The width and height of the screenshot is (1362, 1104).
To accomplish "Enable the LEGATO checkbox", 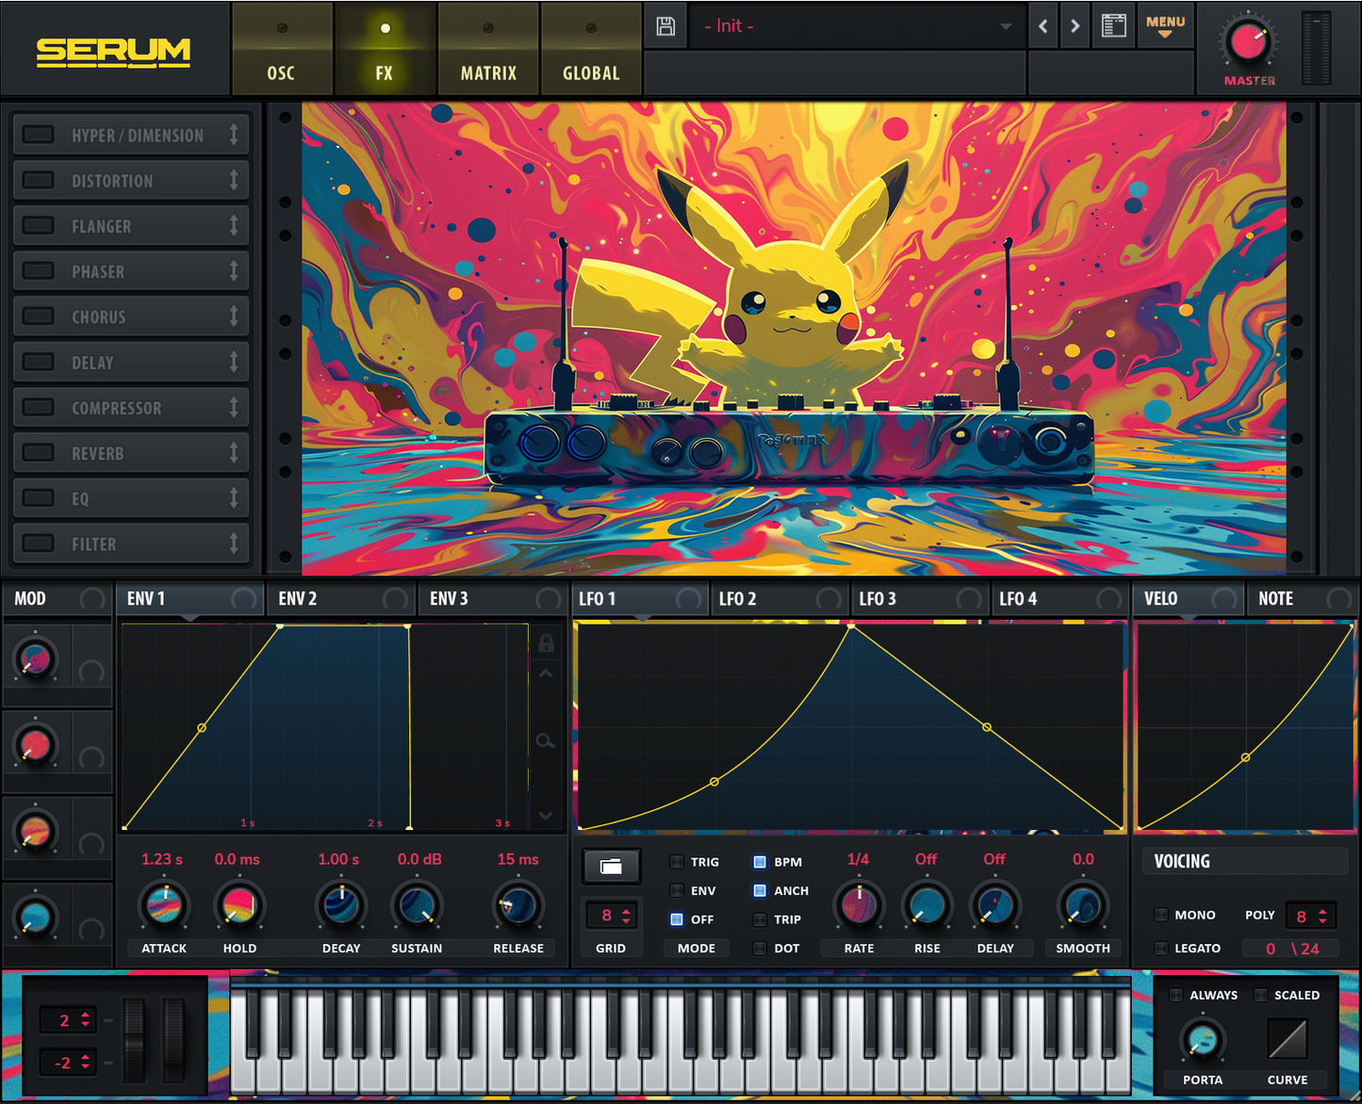I will click(1161, 949).
